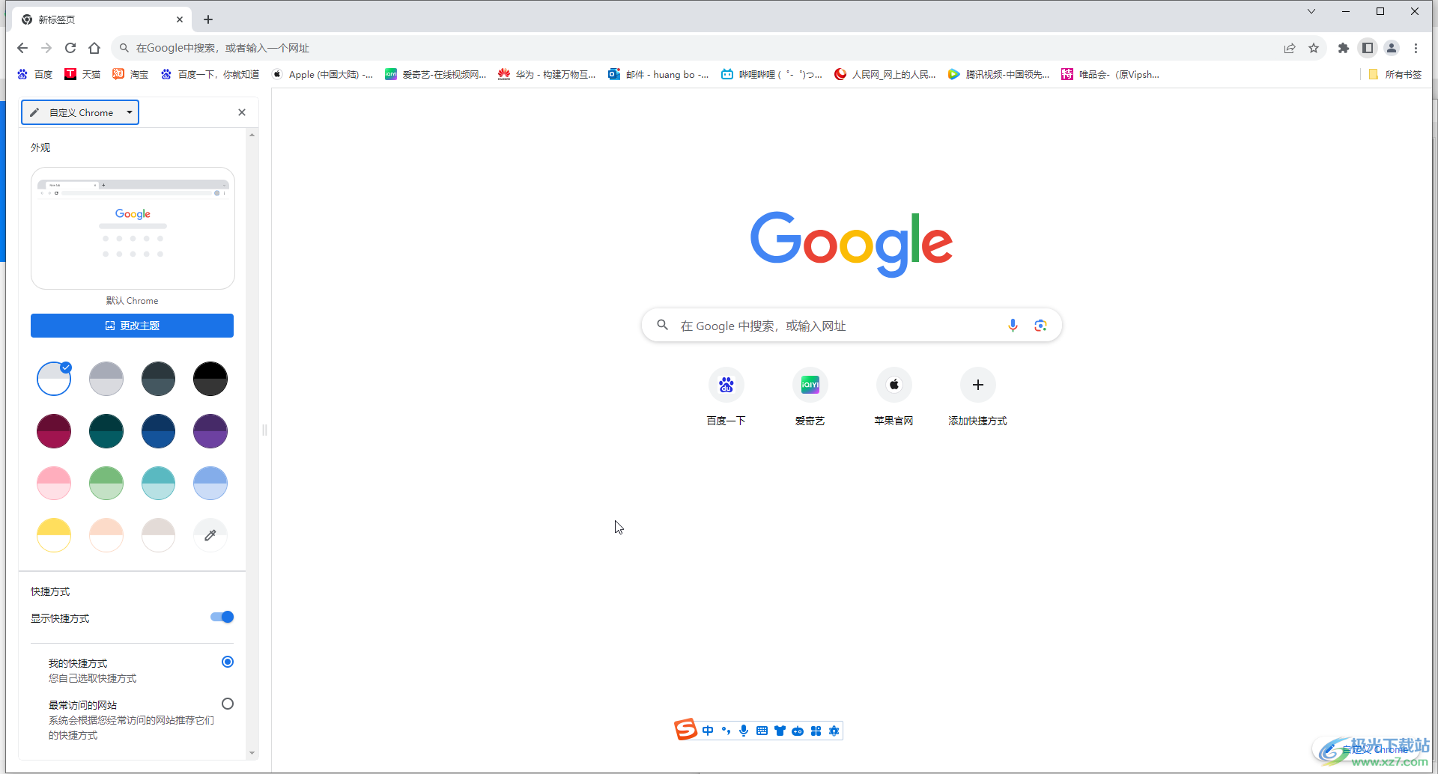Go back using the browser back arrow
Screen dimensions: 1438x774
point(22,48)
